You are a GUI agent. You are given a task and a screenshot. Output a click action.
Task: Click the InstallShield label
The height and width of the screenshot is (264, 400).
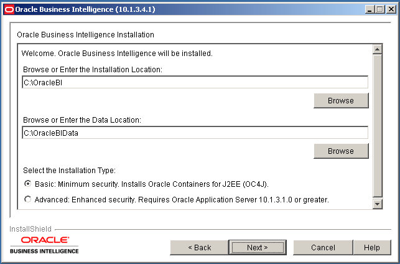pos(30,229)
